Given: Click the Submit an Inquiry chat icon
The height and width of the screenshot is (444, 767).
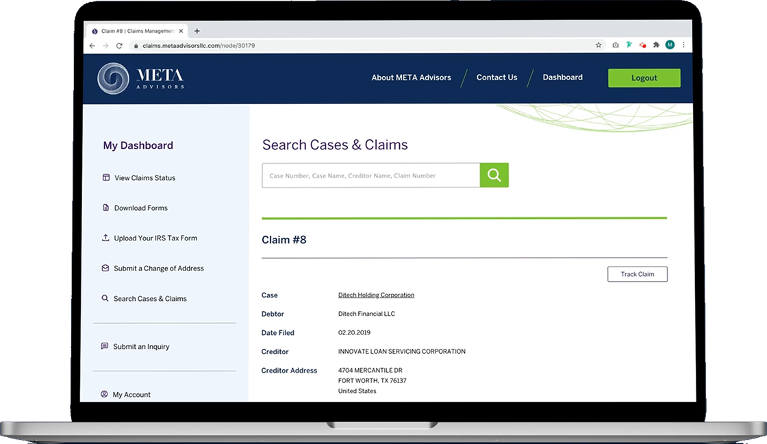Looking at the screenshot, I should point(104,346).
